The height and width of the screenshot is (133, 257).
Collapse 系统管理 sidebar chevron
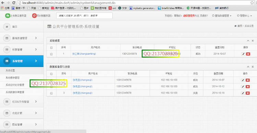click(x=36, y=61)
